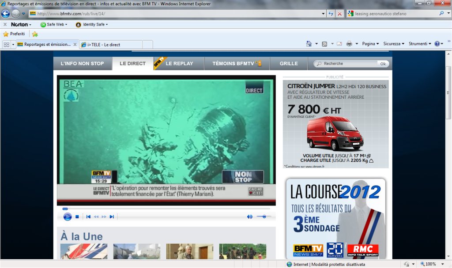
Task: Open the tab list dropdown arrow
Action: coord(13,45)
